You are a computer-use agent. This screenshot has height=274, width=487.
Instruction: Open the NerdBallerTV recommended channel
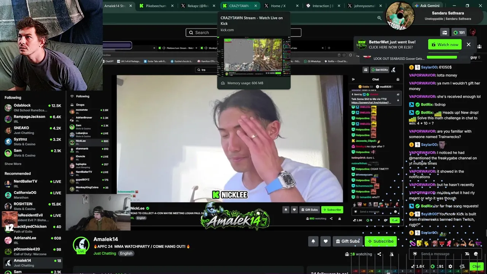coord(32,184)
